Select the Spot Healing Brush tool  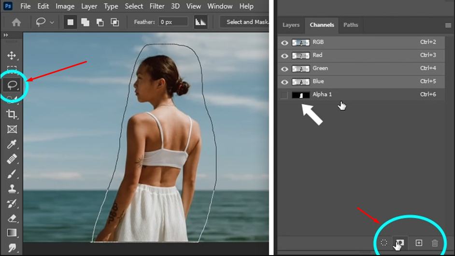[12, 159]
